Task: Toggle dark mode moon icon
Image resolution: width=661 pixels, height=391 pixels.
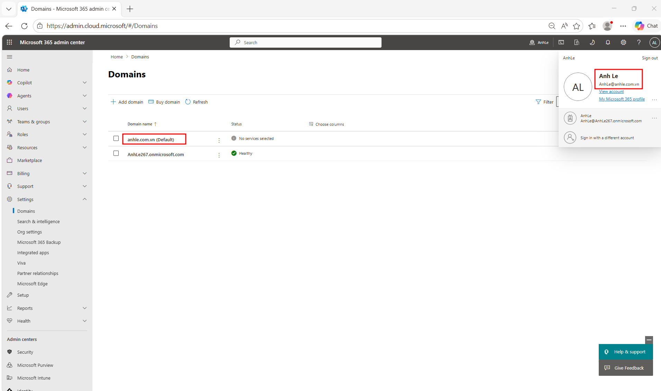Action: coord(592,42)
